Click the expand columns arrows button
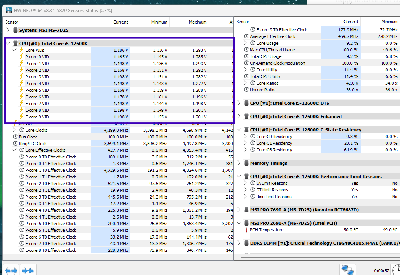 click(x=11, y=270)
